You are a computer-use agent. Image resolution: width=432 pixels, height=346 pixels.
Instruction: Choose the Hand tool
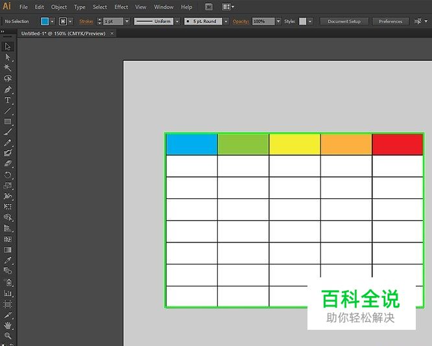(x=8, y=326)
